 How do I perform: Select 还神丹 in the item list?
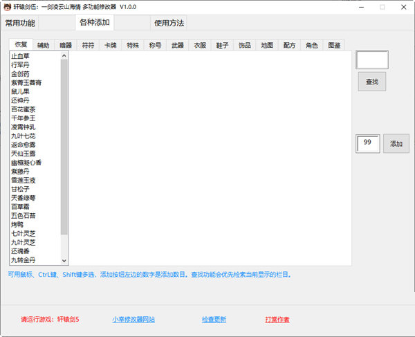pos(20,100)
